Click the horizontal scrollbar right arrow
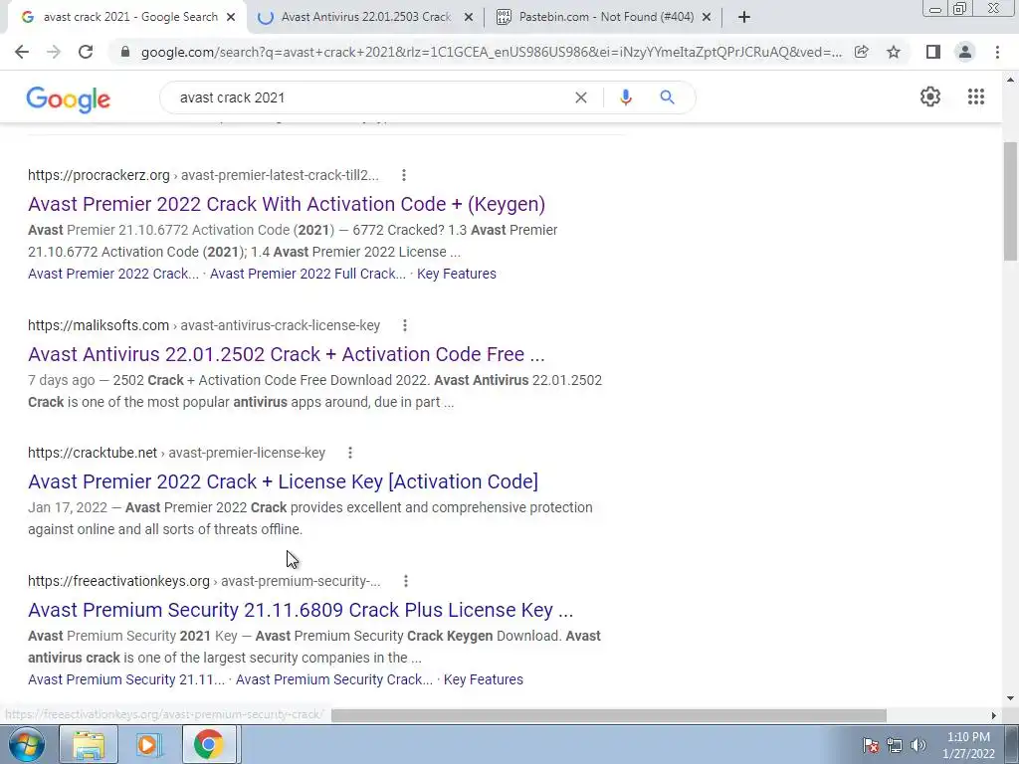This screenshot has width=1019, height=764. pos(994,715)
